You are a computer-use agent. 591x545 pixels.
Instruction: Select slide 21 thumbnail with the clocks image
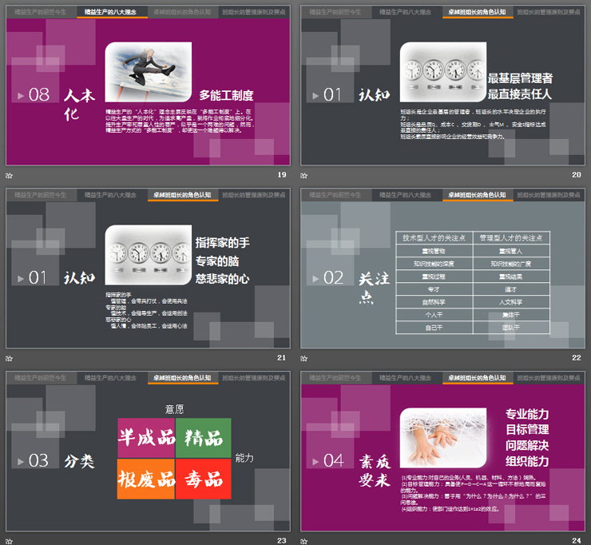(146, 268)
